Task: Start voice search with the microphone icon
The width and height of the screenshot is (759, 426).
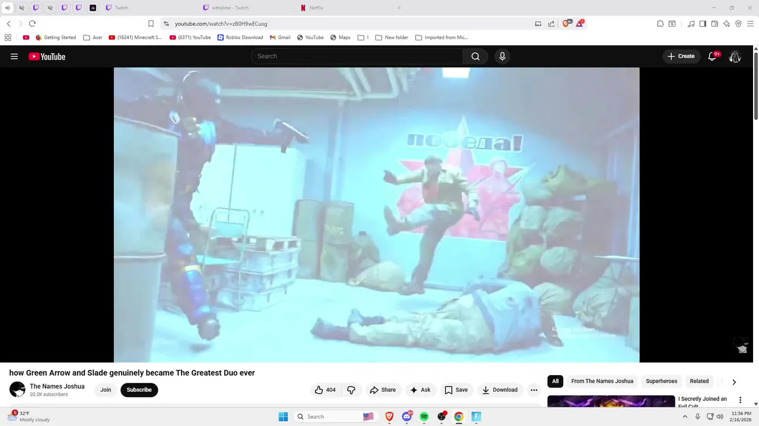Action: click(502, 56)
